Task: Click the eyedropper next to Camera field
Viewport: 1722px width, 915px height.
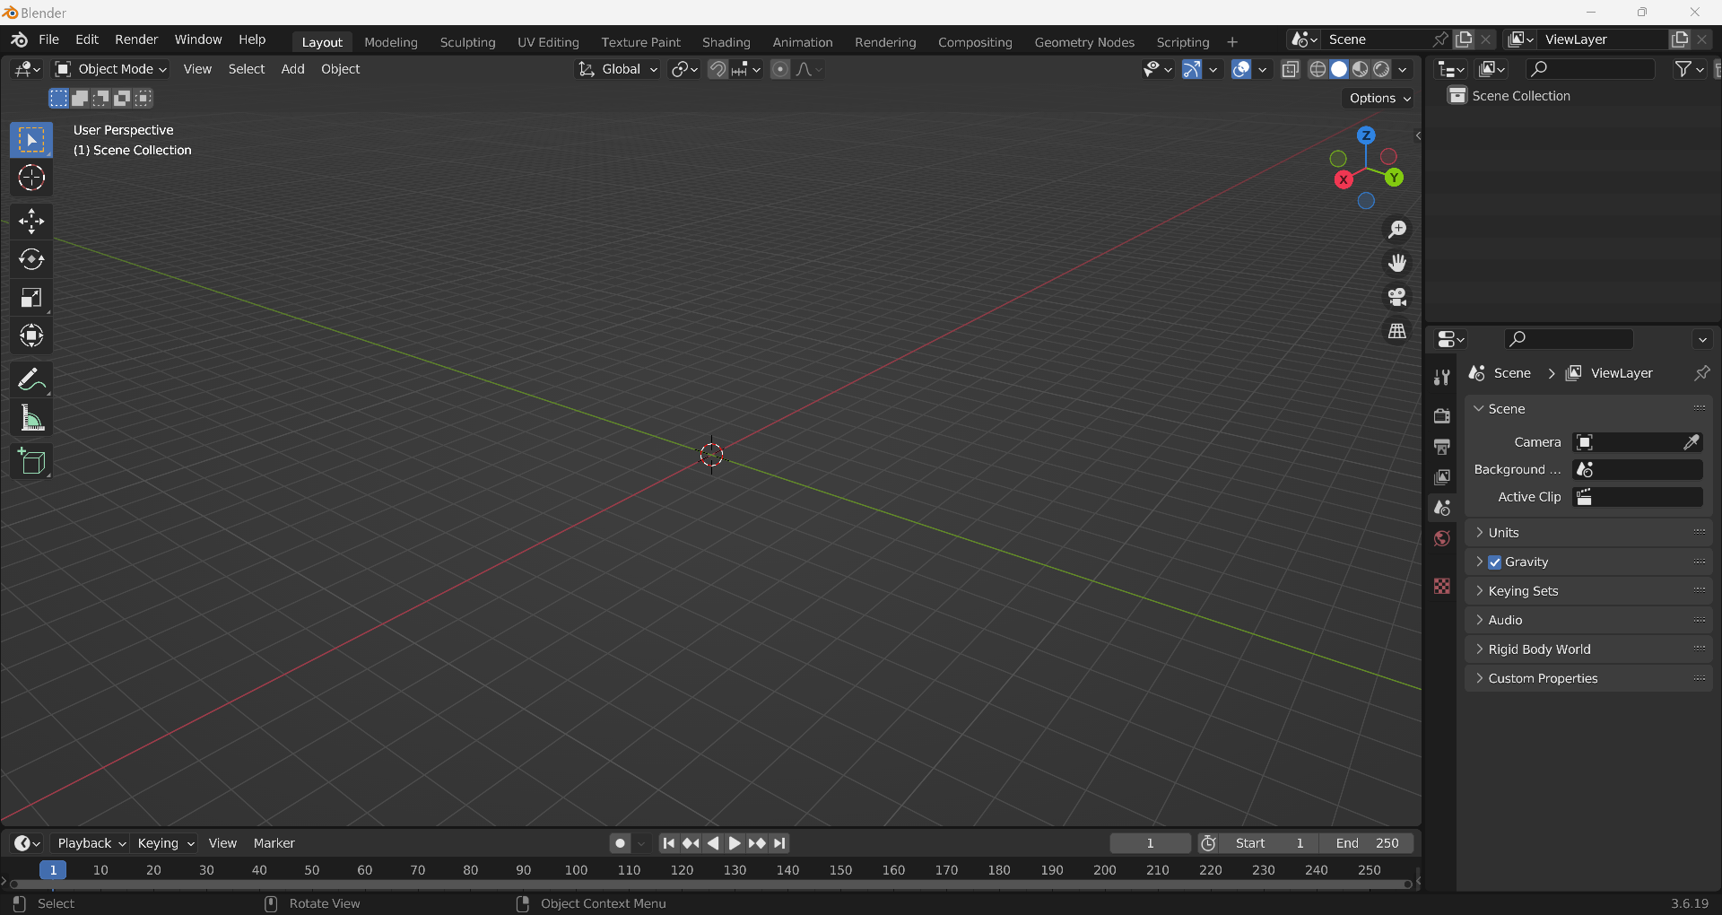Action: [1692, 442]
